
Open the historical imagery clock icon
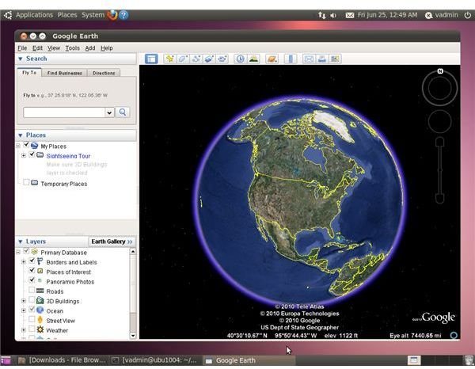pos(240,59)
